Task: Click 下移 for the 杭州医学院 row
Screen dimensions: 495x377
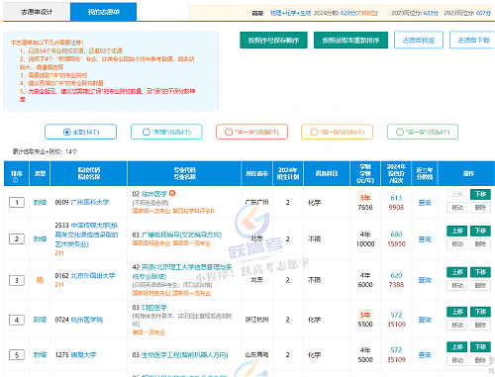Action: [480, 312]
